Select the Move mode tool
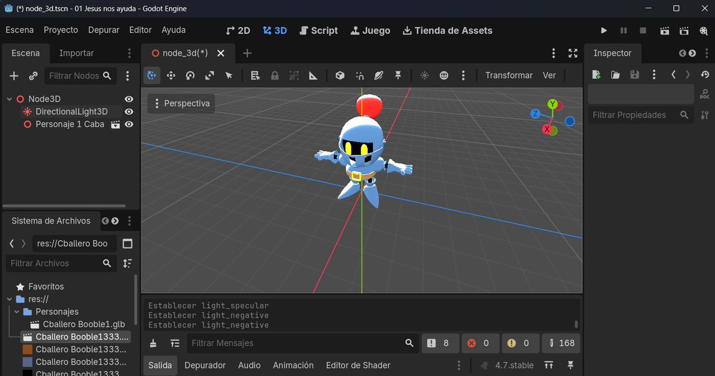The width and height of the screenshot is (715, 376). [171, 76]
